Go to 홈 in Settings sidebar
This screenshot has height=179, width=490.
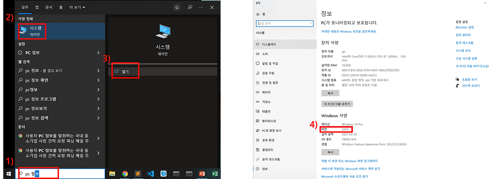click(x=260, y=14)
